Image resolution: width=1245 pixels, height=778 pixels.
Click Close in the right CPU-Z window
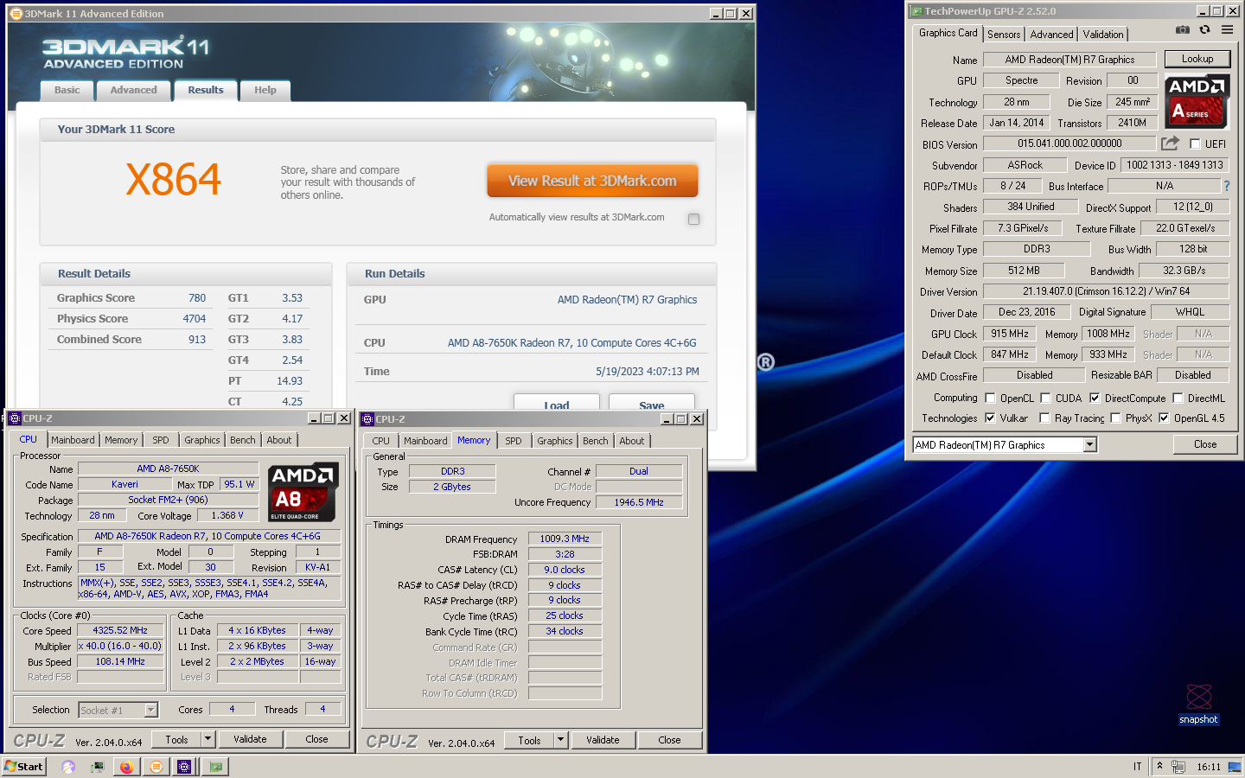pyautogui.click(x=669, y=740)
